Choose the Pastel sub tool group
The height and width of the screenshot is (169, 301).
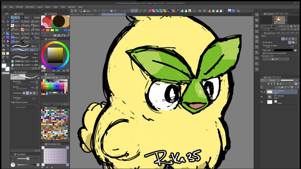[15, 34]
